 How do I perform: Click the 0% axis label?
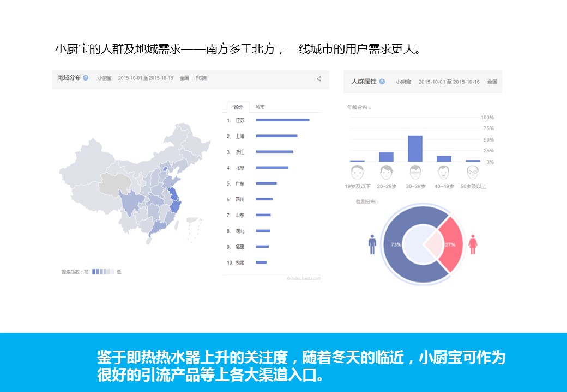[490, 162]
